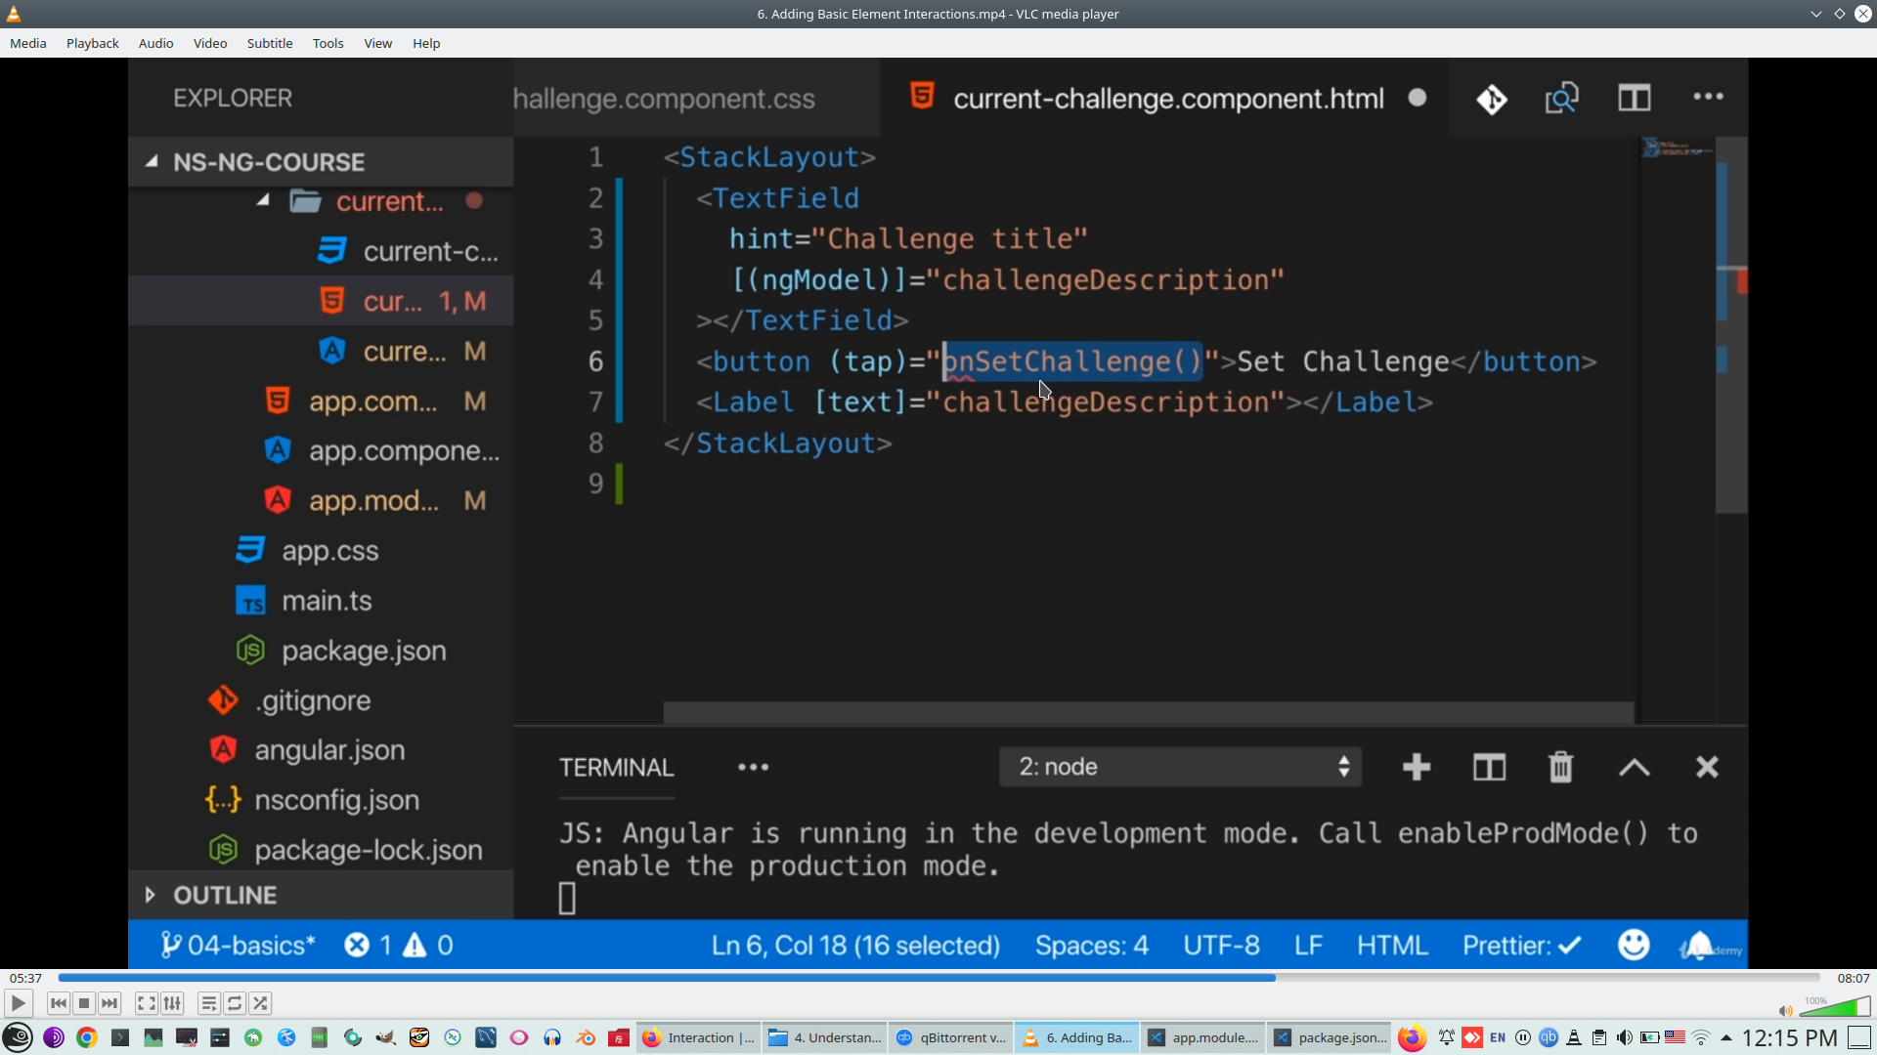Viewport: 1877px width, 1055px height.
Task: Open the Playback menu
Action: click(92, 43)
